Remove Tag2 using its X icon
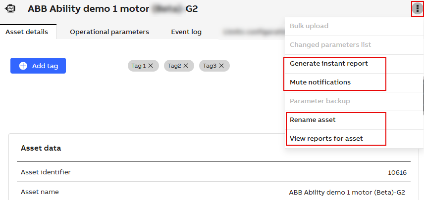Image resolution: width=424 pixels, height=200 pixels. point(186,66)
